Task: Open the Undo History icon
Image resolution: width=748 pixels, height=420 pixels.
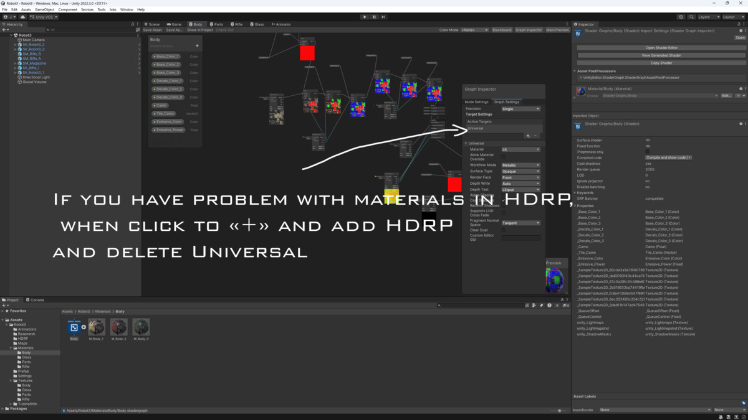Action: (x=681, y=17)
